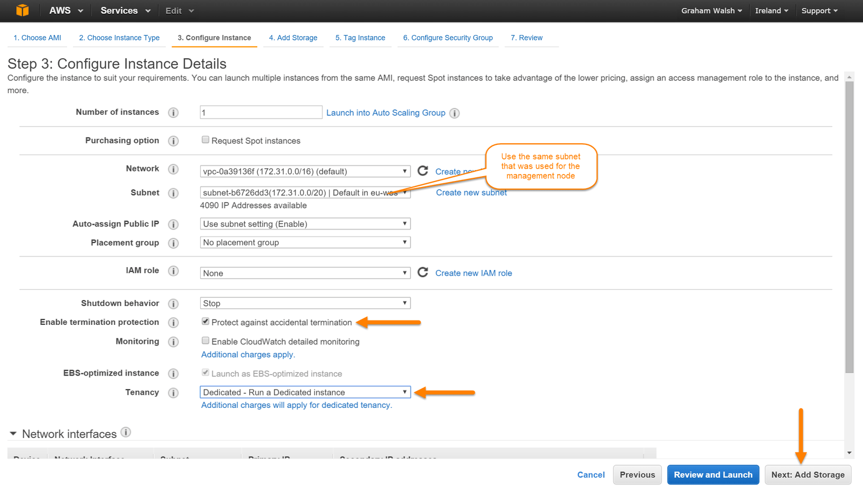This screenshot has height=493, width=863.
Task: Enable CloudWatch detailed monitoring checkbox
Action: point(206,341)
